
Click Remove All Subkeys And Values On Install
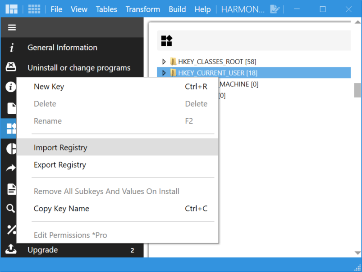[118, 191]
